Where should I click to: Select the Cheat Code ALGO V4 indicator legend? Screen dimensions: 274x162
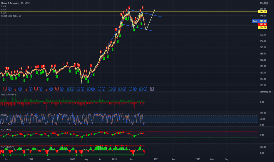click(11, 16)
